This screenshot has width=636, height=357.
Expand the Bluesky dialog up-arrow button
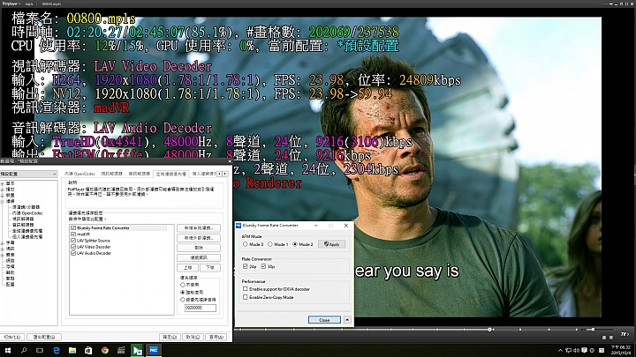click(x=347, y=320)
